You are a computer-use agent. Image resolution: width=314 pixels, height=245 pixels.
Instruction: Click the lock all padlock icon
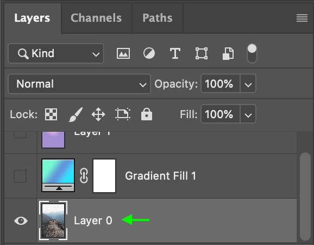click(147, 114)
